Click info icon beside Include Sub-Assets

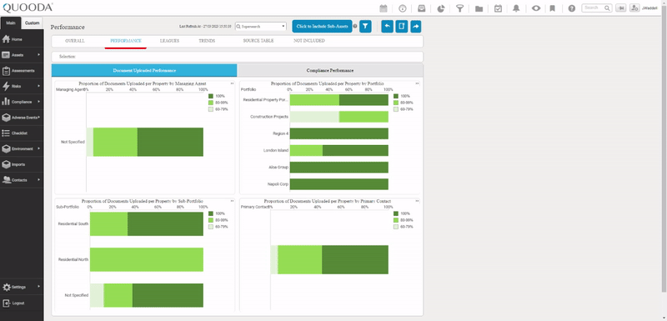[355, 27]
